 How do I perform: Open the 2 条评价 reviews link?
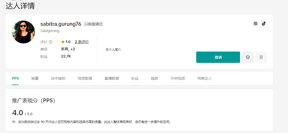click(x=82, y=42)
